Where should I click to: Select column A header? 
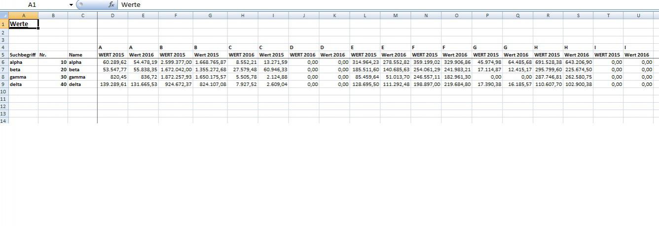(x=23, y=16)
